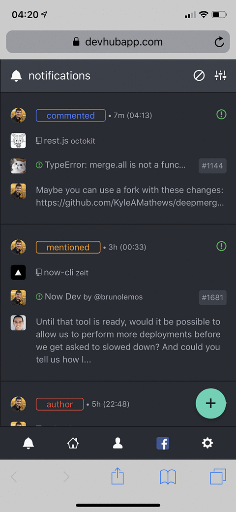Toggle read status on mentioned notification
This screenshot has height=512, width=236.
coord(221,246)
